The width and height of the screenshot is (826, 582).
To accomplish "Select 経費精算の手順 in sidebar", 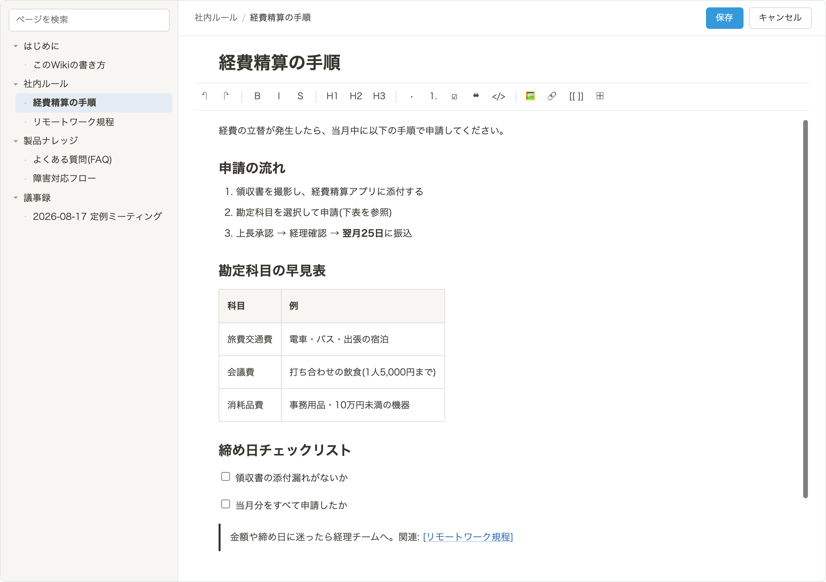I will coord(94,103).
